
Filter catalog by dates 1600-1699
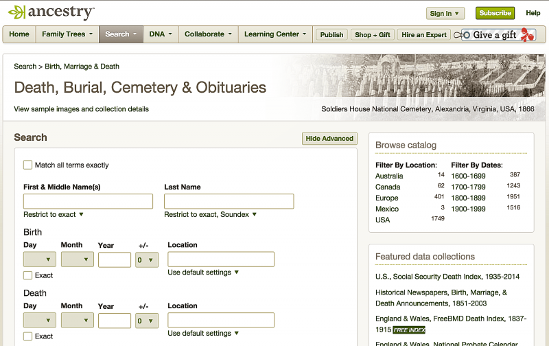(468, 176)
